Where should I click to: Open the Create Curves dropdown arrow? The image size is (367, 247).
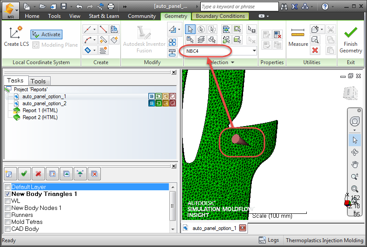tap(95, 40)
